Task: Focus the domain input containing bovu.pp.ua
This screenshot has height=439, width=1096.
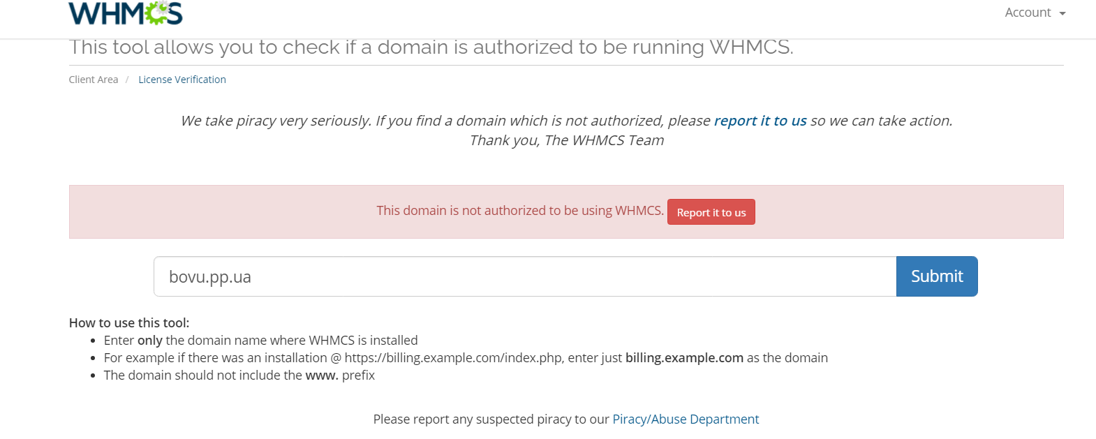Action: coord(524,276)
